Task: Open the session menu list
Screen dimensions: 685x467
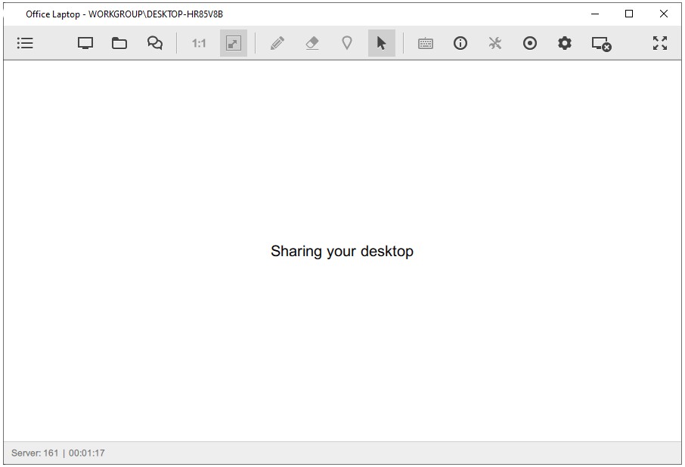Action: click(25, 43)
